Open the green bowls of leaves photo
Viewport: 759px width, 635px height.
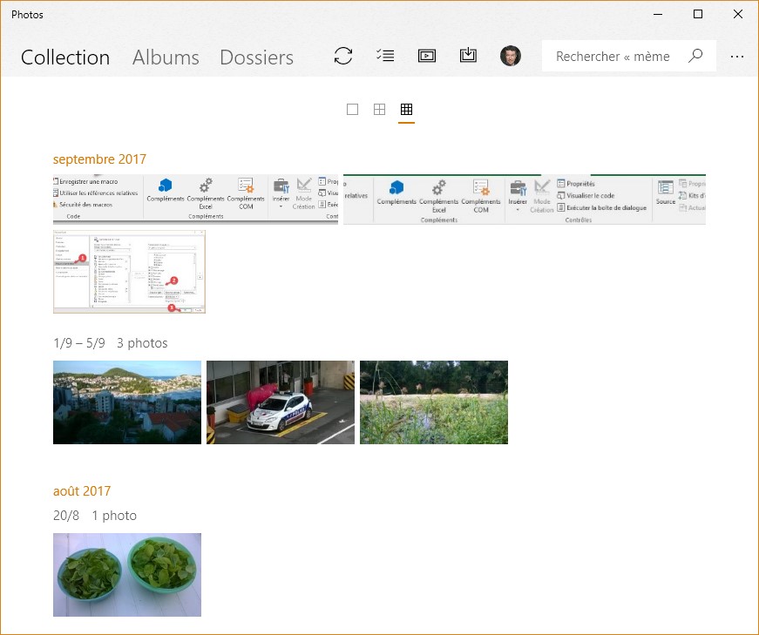127,575
